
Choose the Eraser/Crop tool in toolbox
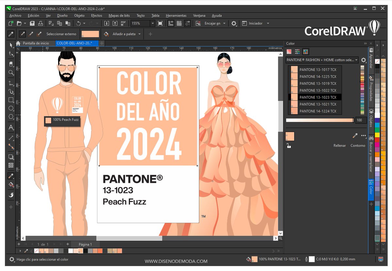pyautogui.click(x=11, y=64)
